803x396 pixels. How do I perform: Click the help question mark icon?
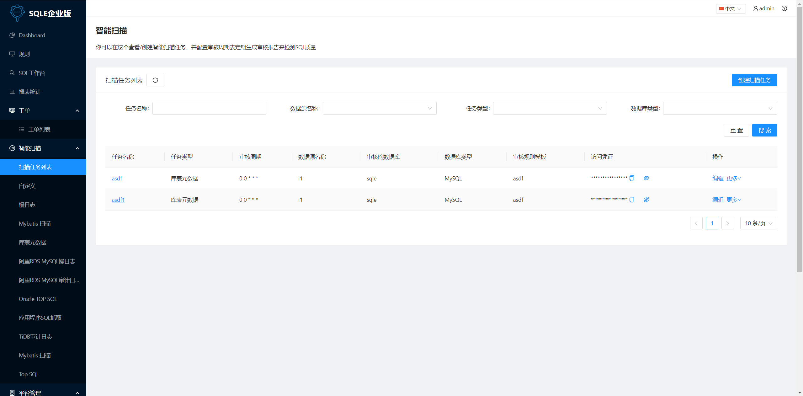pyautogui.click(x=784, y=8)
